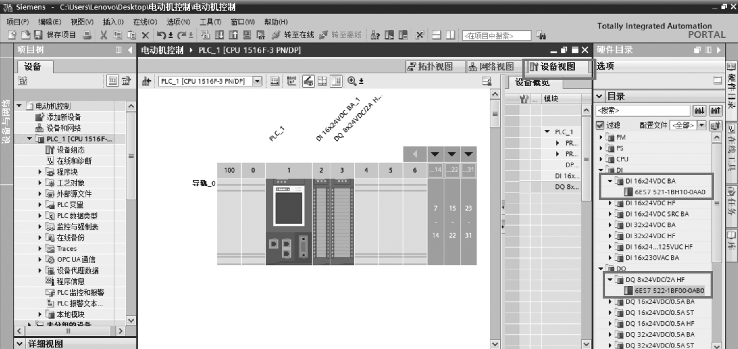Screen dimensions: 738x349
Task: Click the open project icon
Action: (25, 35)
